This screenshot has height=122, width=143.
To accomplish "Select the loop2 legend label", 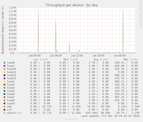I will pos(11,81).
